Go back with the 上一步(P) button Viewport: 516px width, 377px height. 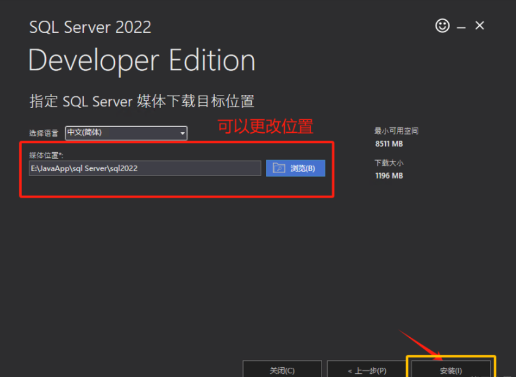(x=366, y=369)
